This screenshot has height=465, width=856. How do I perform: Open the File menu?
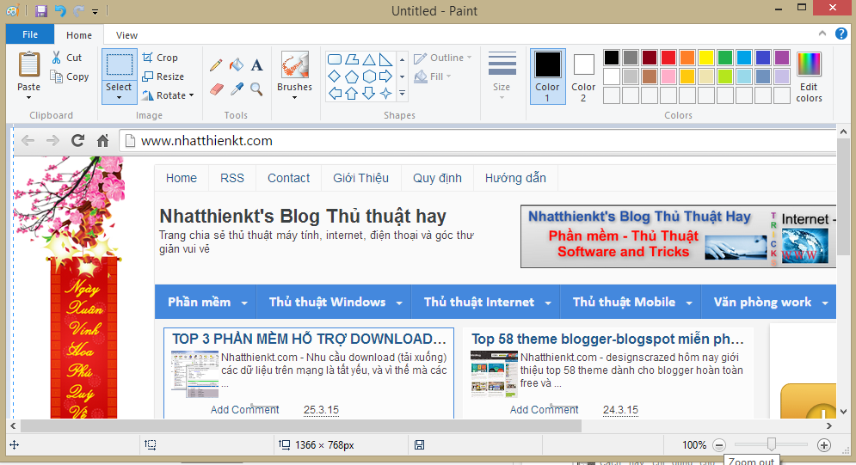click(x=30, y=34)
